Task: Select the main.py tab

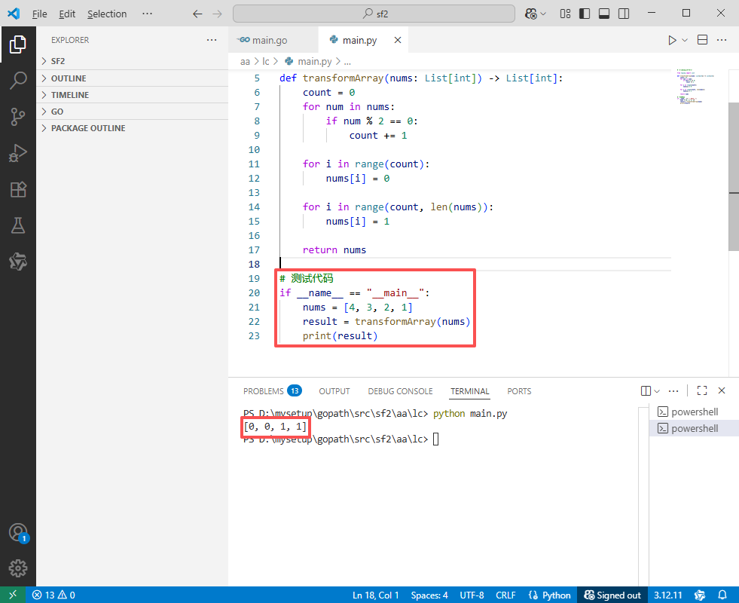Action: pos(359,40)
